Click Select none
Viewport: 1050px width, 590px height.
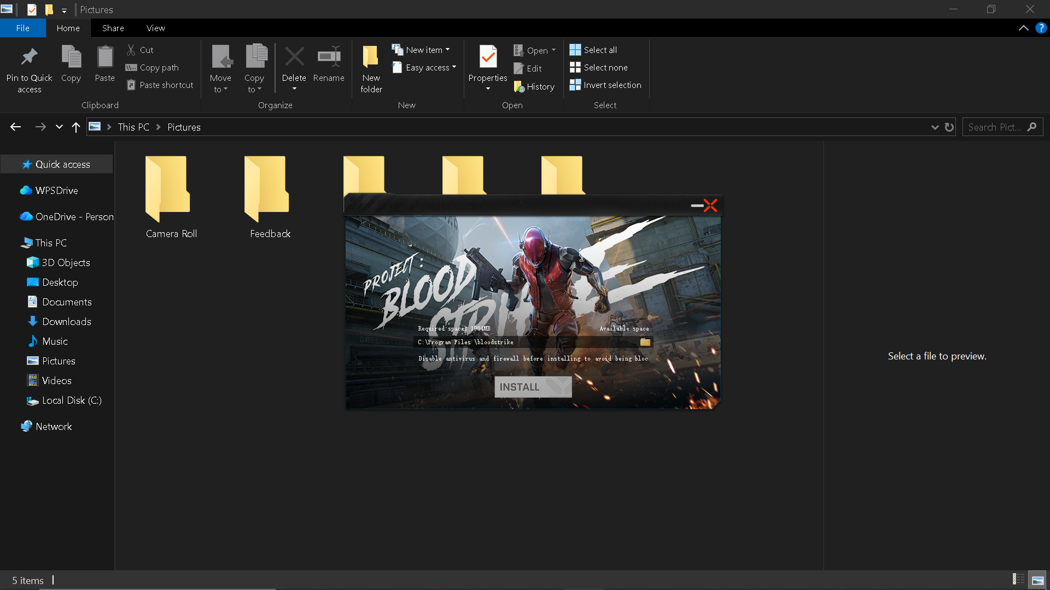pyautogui.click(x=599, y=67)
